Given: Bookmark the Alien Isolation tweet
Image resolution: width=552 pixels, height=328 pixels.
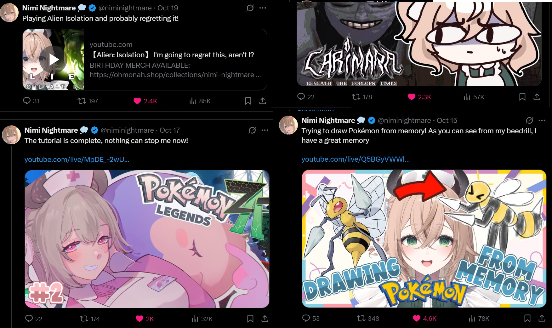Looking at the screenshot, I should coord(248,101).
